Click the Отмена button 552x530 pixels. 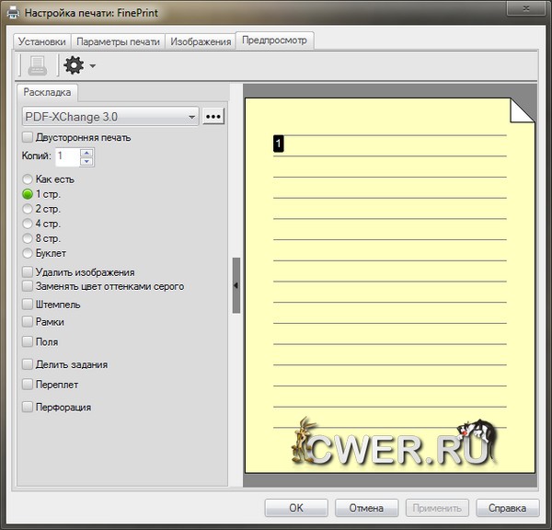click(366, 508)
